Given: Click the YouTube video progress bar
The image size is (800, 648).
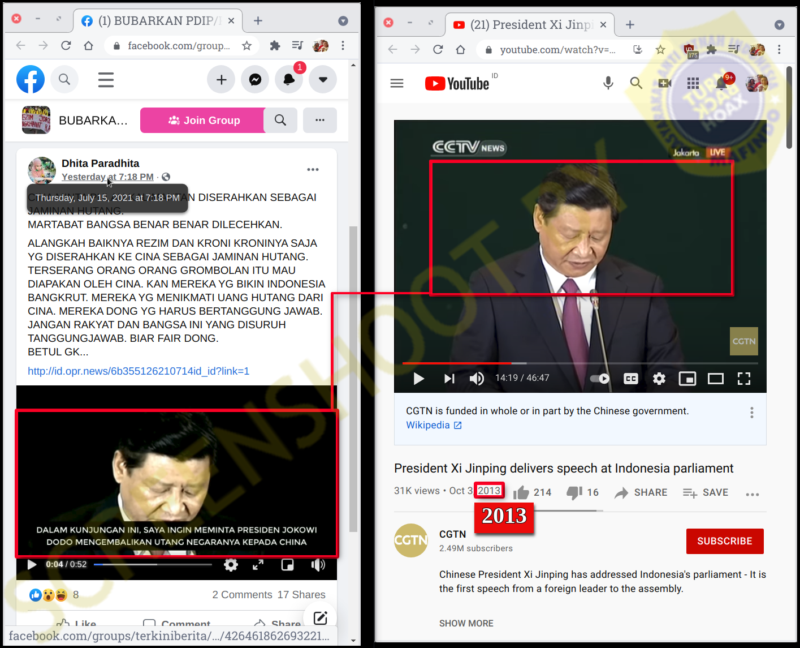Looking at the screenshot, I should (580, 363).
